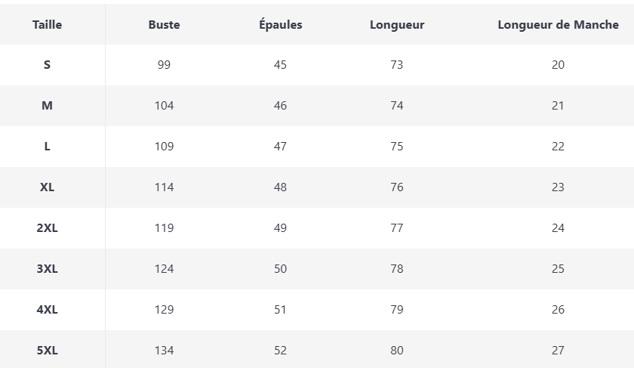
Task: Select the 5XL size row label
Action: tap(47, 351)
